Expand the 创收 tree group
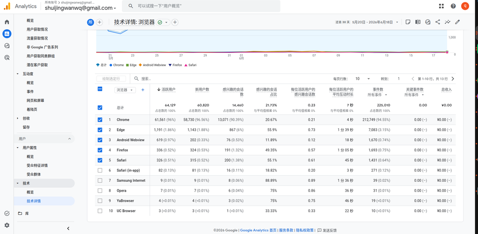This screenshot has height=234, width=478. [x=18, y=118]
